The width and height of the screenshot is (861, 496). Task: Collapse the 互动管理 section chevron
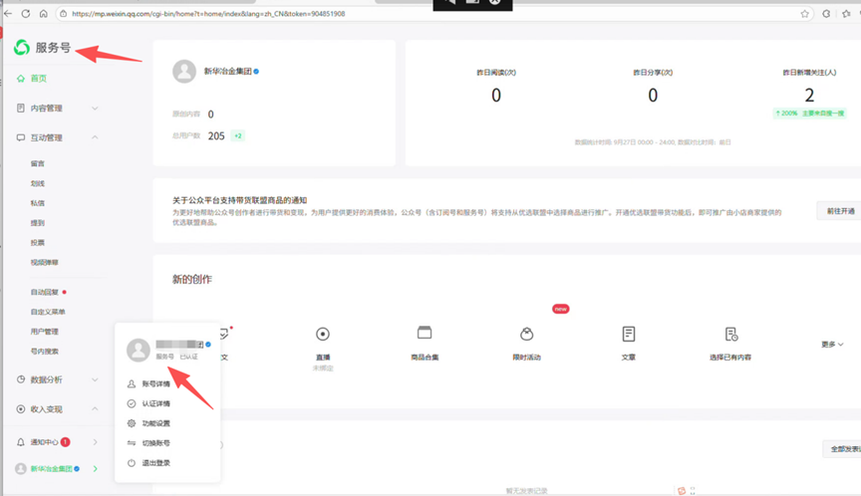[x=95, y=137]
